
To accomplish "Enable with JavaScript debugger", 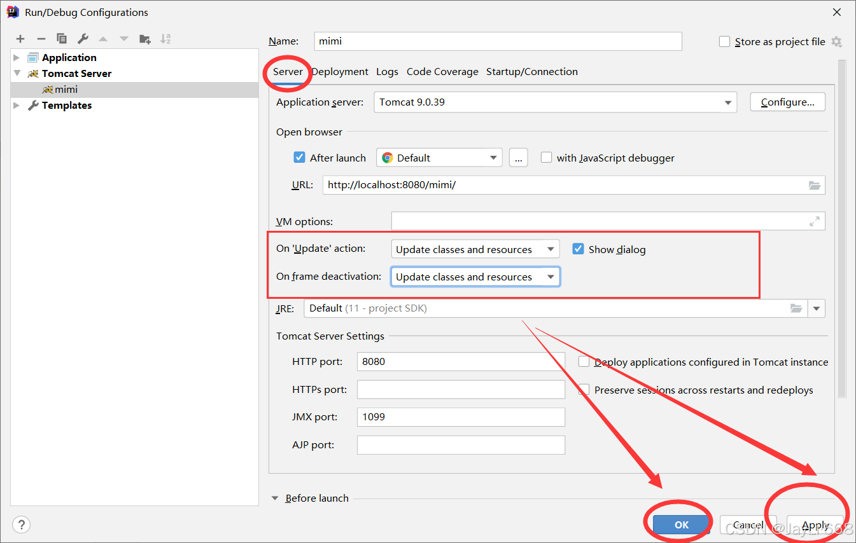I will click(x=546, y=158).
